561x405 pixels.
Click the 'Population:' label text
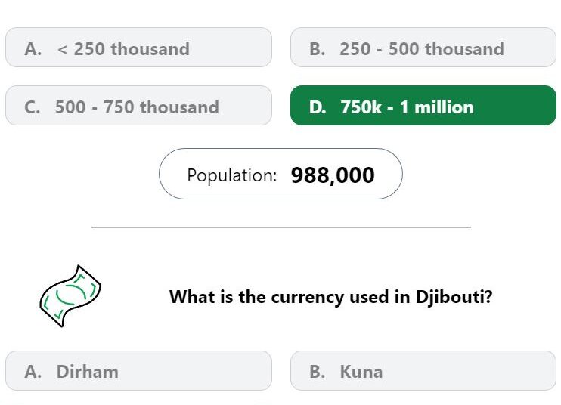pyautogui.click(x=232, y=175)
